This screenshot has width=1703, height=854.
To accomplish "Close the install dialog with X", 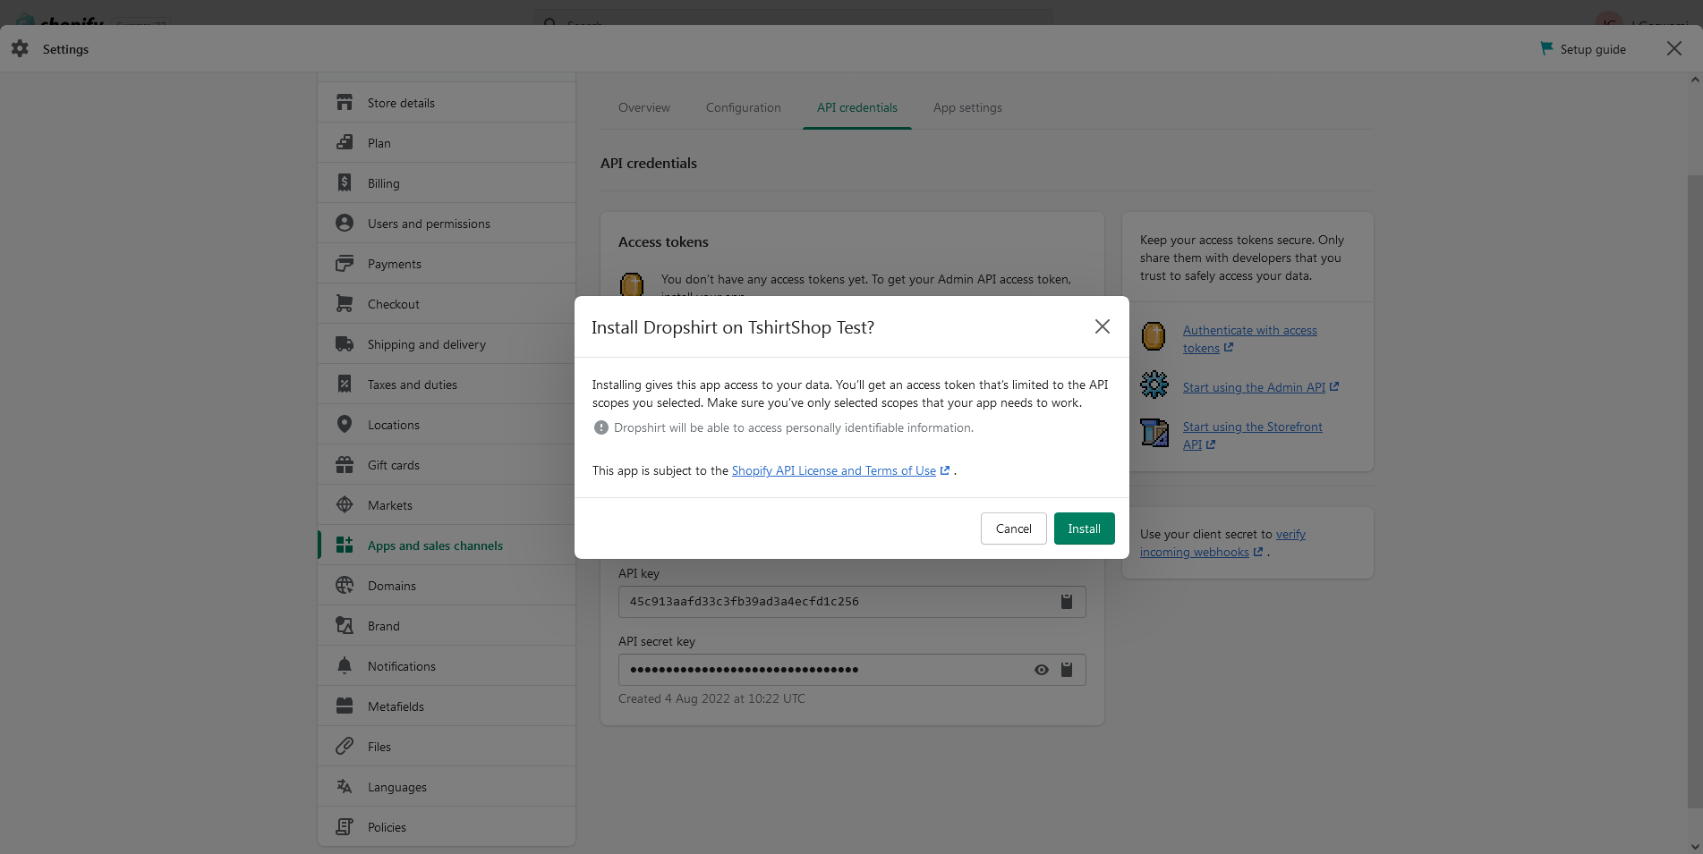I will pos(1103,326).
